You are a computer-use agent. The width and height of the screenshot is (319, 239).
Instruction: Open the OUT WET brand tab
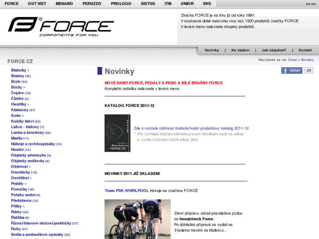[x=37, y=4]
